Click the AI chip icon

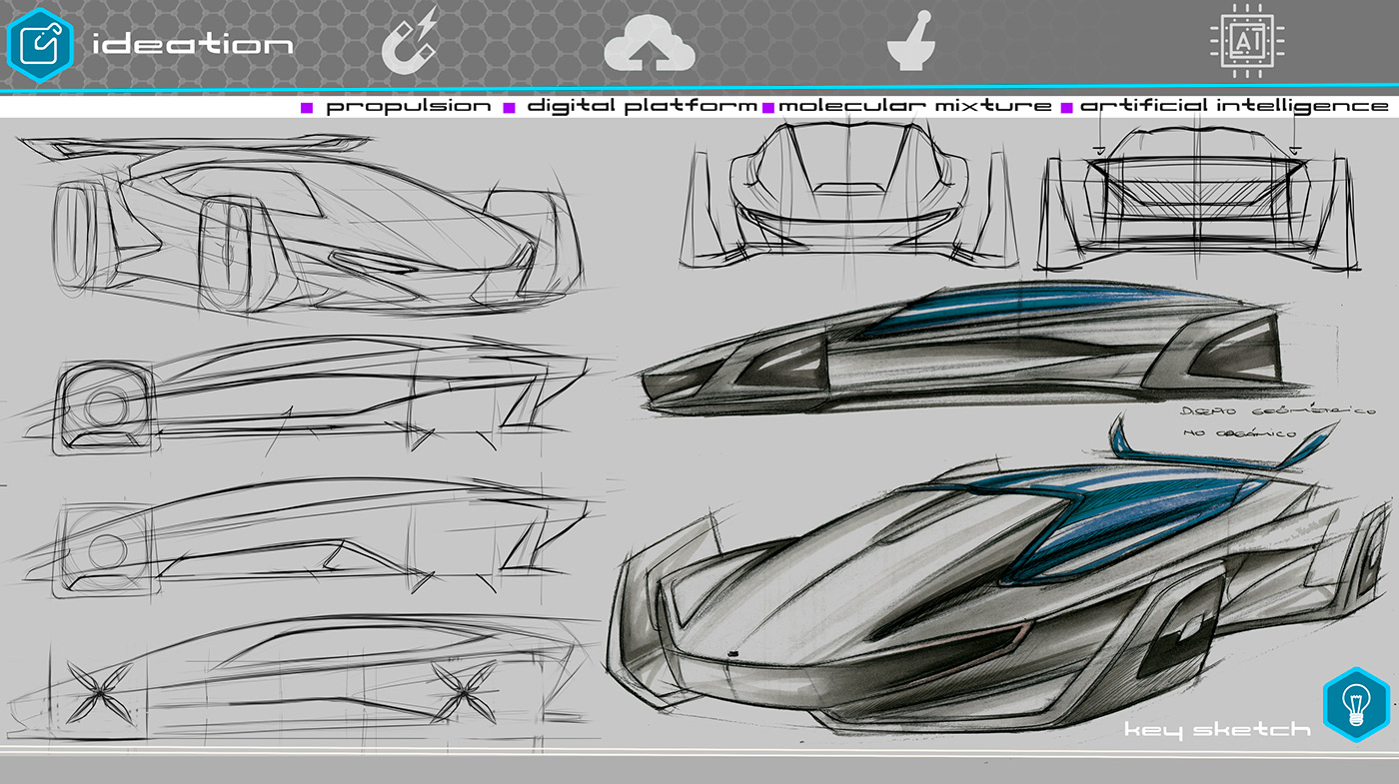point(1247,41)
